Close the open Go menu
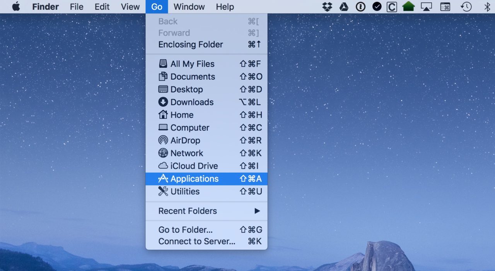 [157, 7]
